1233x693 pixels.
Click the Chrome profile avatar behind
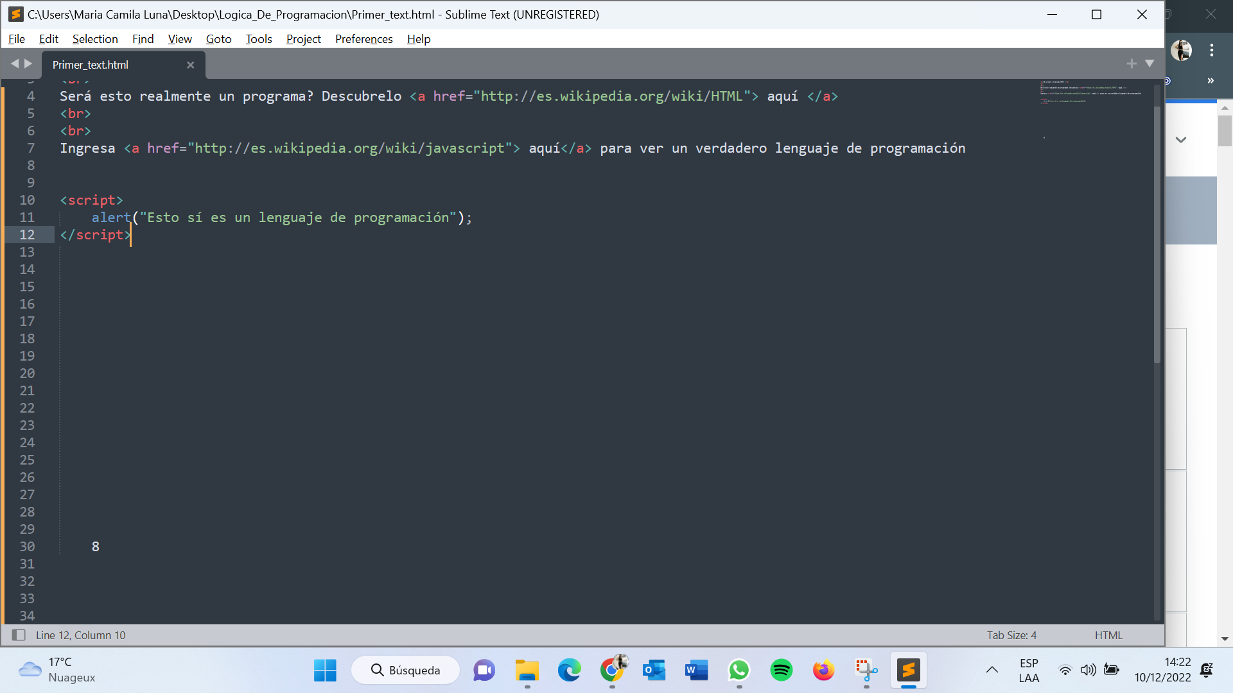point(1181,50)
